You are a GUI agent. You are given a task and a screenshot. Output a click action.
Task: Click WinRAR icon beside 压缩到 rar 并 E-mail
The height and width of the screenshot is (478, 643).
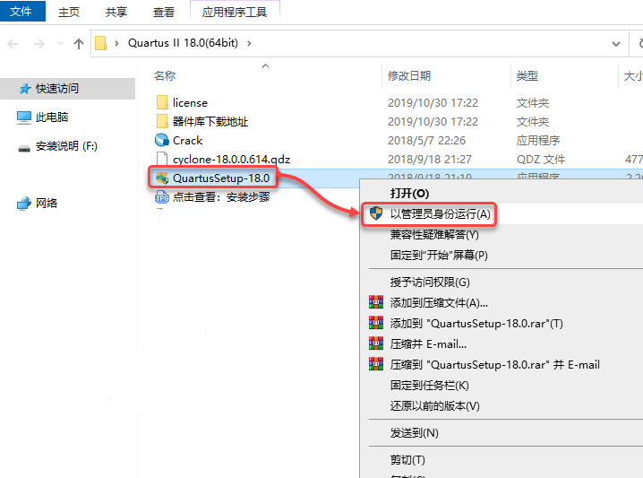[376, 364]
